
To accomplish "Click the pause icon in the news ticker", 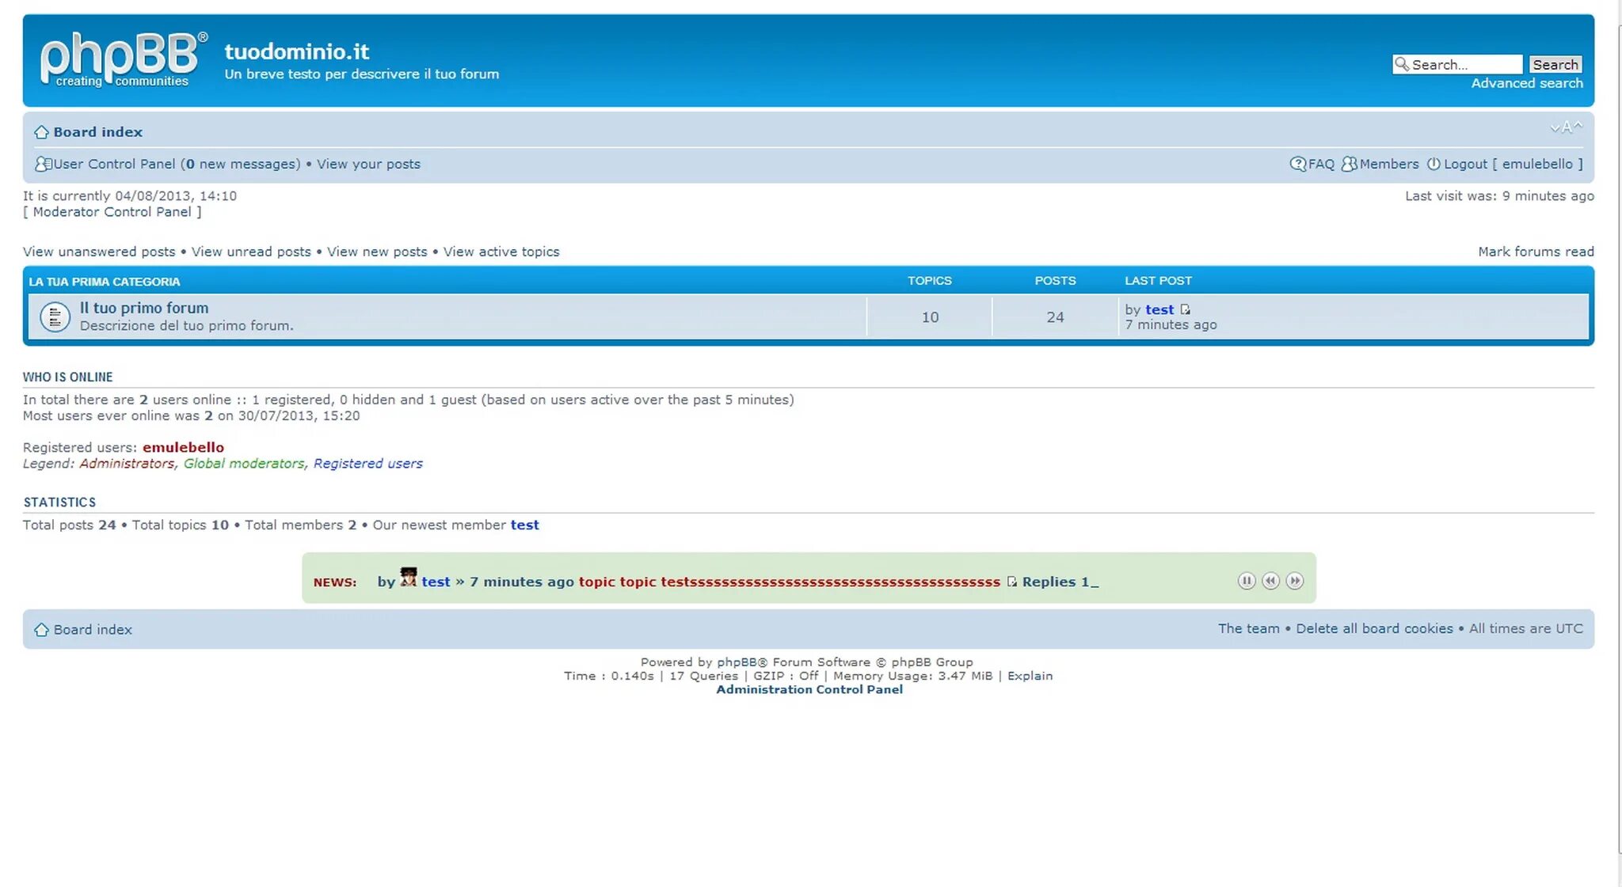I will coord(1247,580).
